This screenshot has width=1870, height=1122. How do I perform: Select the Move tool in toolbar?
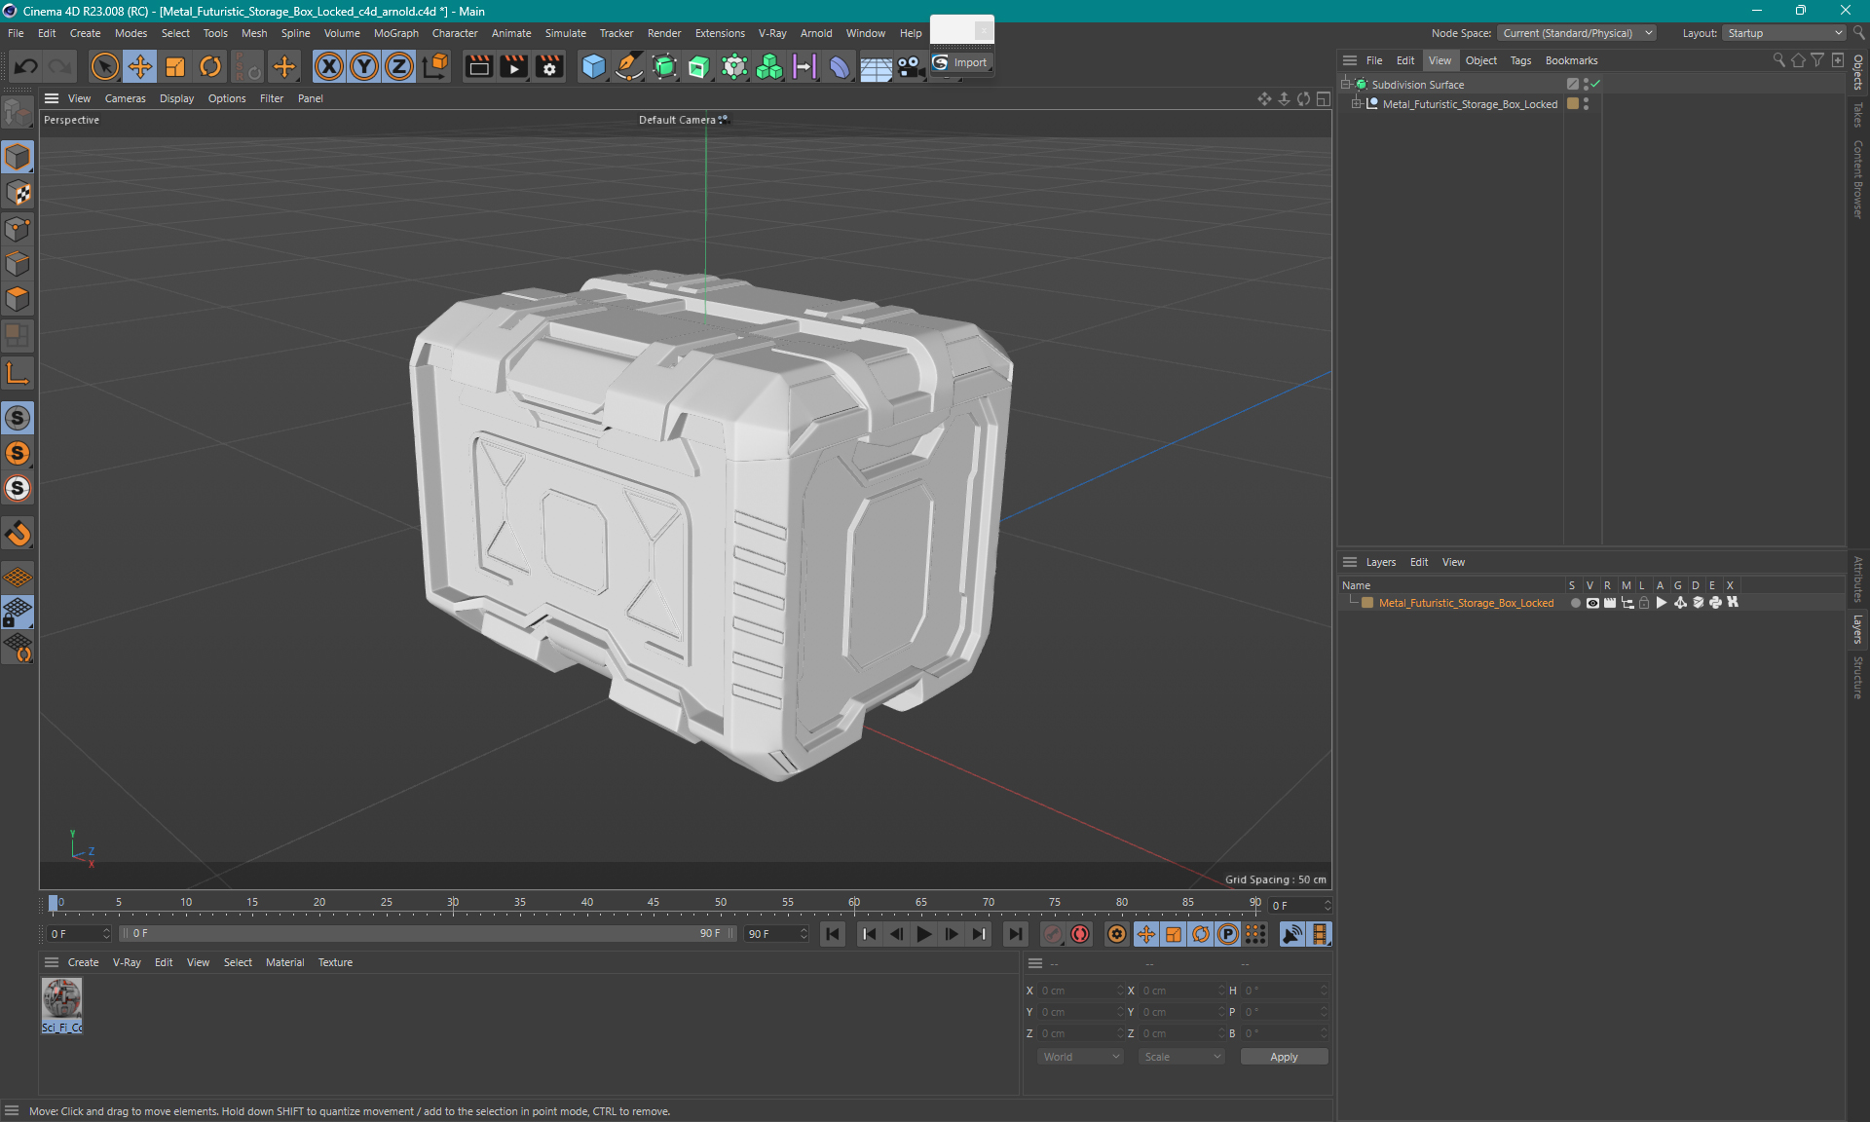click(137, 67)
